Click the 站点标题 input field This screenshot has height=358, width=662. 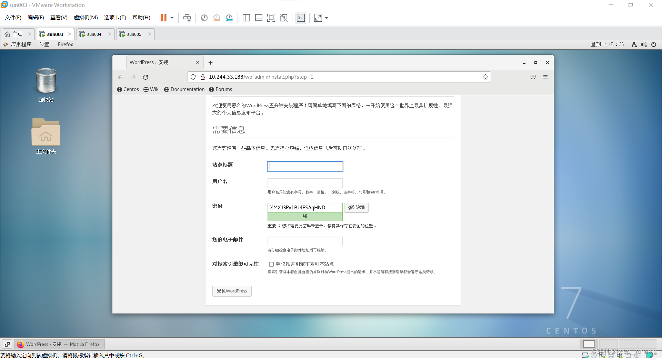[x=305, y=167]
